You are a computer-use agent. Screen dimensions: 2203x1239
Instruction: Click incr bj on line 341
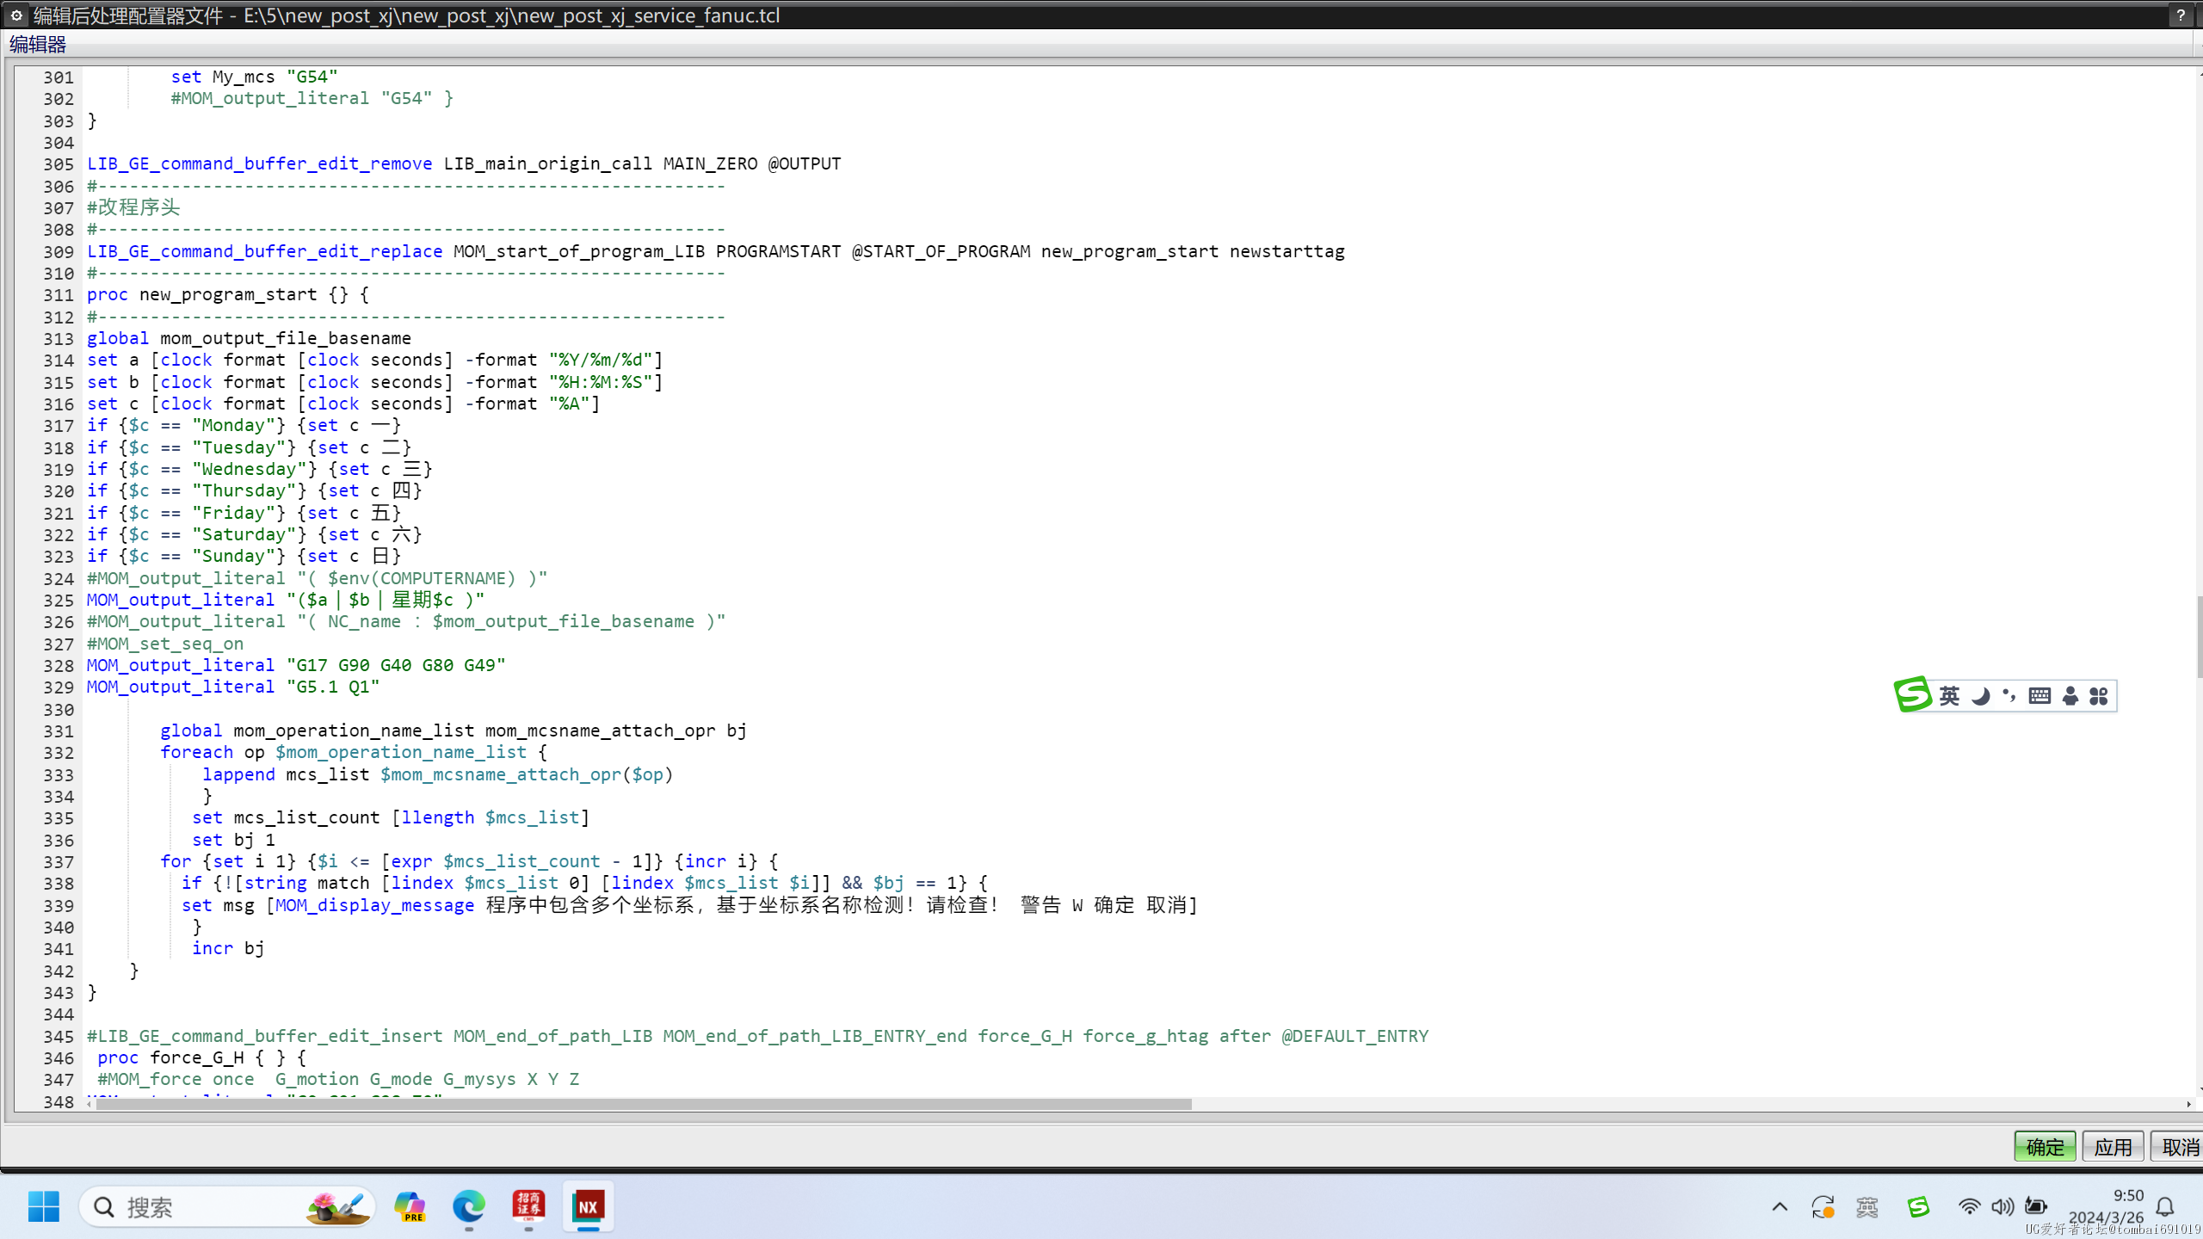228,948
